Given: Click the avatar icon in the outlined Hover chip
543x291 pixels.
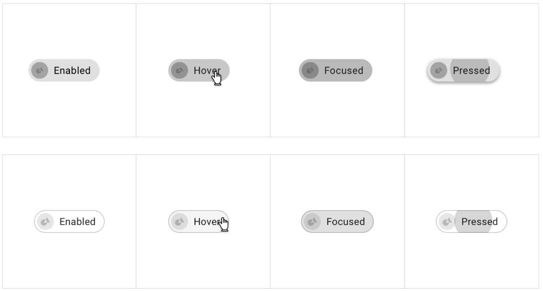Looking at the screenshot, I should (179, 221).
